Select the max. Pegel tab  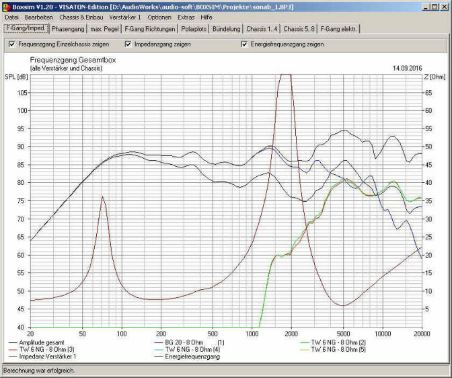pos(104,29)
